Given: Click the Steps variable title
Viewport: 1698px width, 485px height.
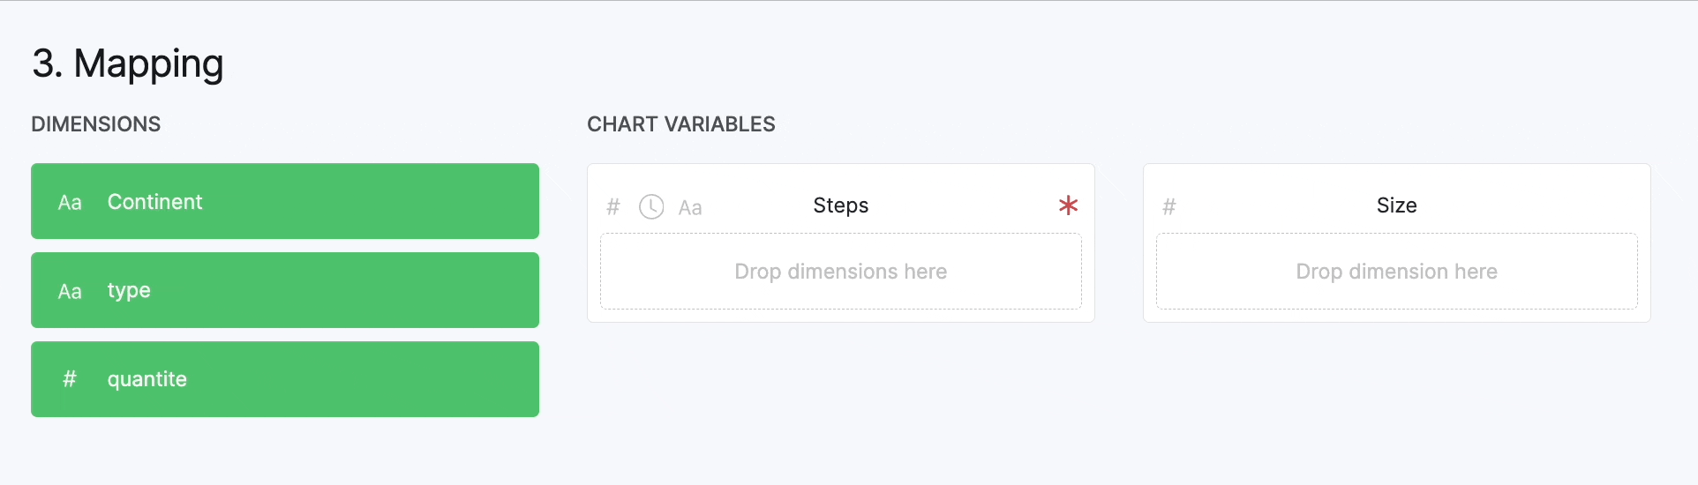Looking at the screenshot, I should [x=840, y=205].
